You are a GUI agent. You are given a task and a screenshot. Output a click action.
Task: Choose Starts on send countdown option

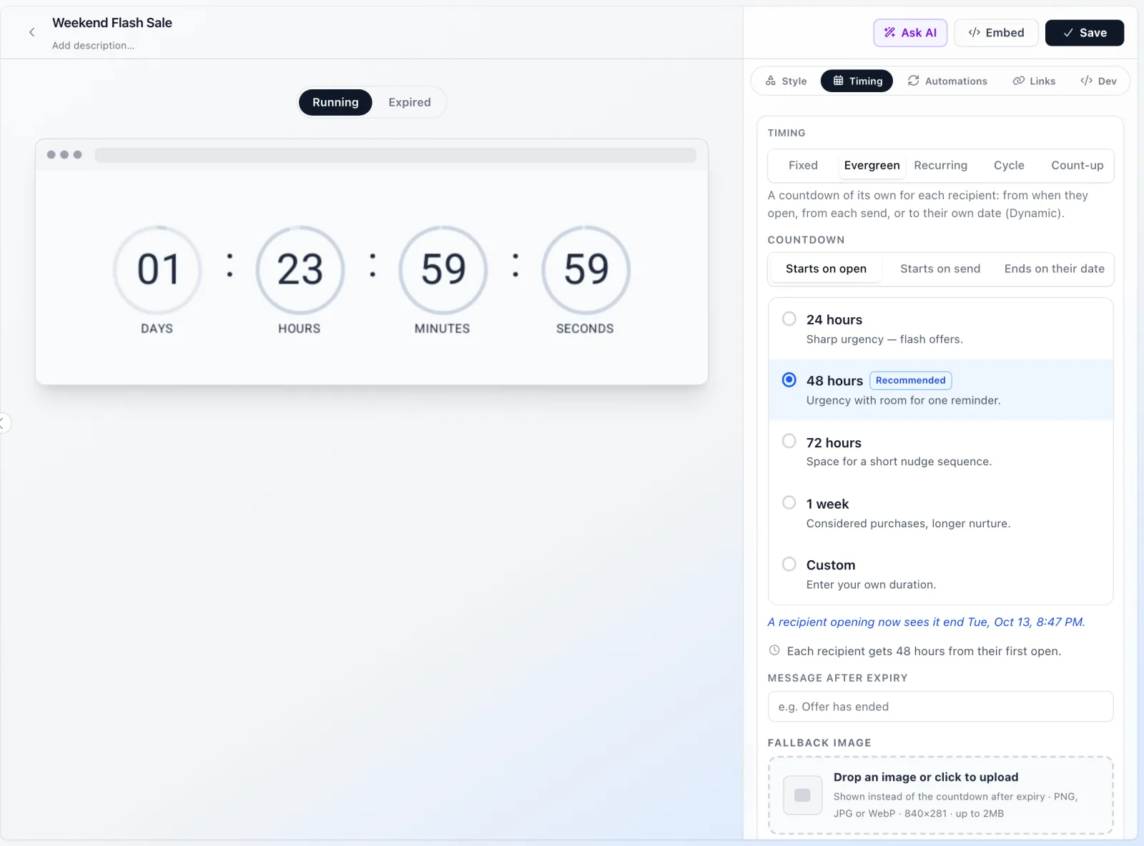point(940,269)
